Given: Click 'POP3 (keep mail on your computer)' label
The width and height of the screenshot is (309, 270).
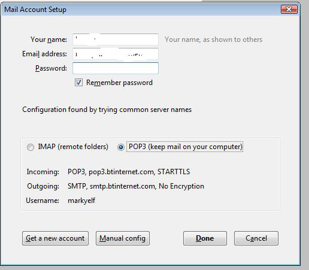Looking at the screenshot, I should pos(185,147).
